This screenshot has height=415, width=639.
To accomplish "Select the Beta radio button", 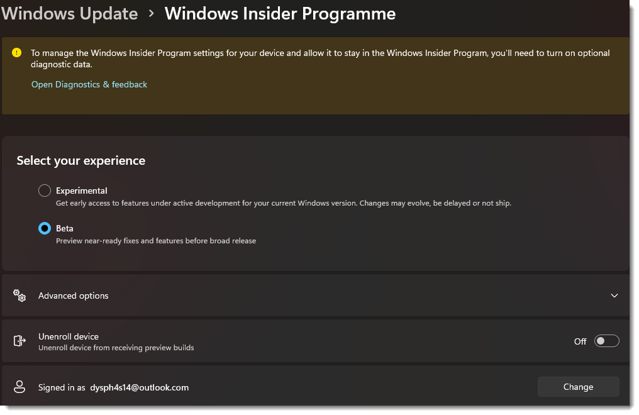I will 45,228.
